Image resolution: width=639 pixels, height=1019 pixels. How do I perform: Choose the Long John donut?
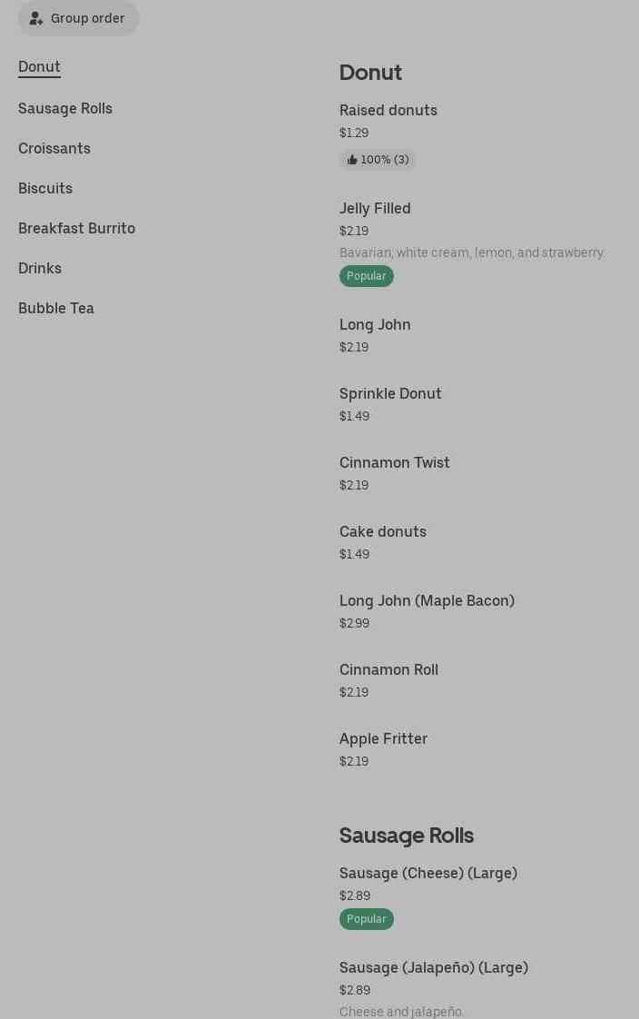(x=375, y=325)
